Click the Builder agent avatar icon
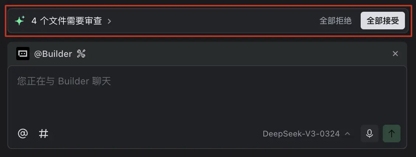Screen dimensions: 416x157 (x=23, y=54)
